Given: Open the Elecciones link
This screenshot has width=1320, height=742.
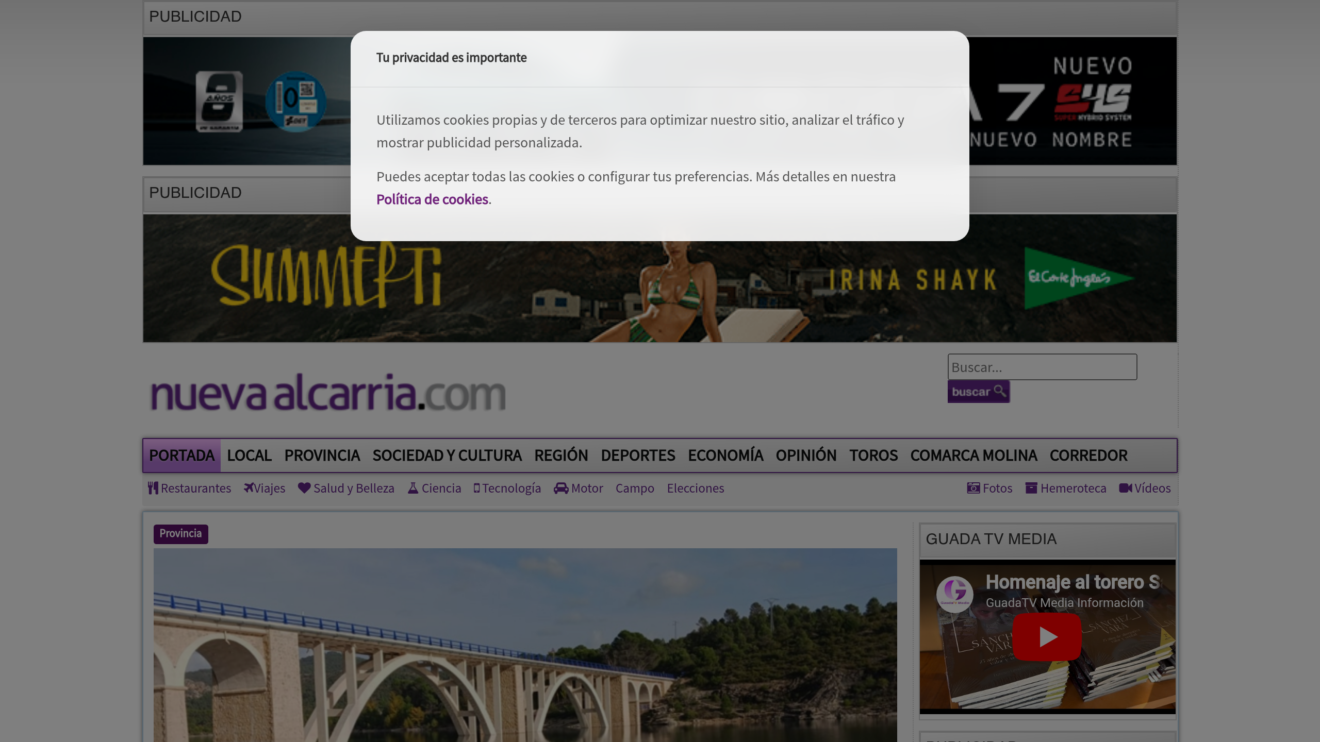Looking at the screenshot, I should (696, 488).
